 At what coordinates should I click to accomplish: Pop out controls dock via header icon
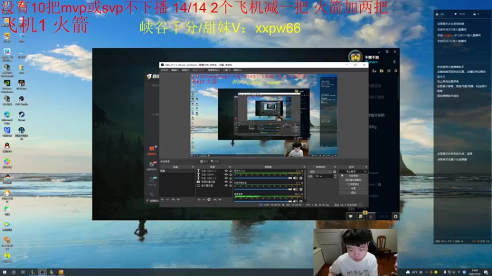(366, 167)
